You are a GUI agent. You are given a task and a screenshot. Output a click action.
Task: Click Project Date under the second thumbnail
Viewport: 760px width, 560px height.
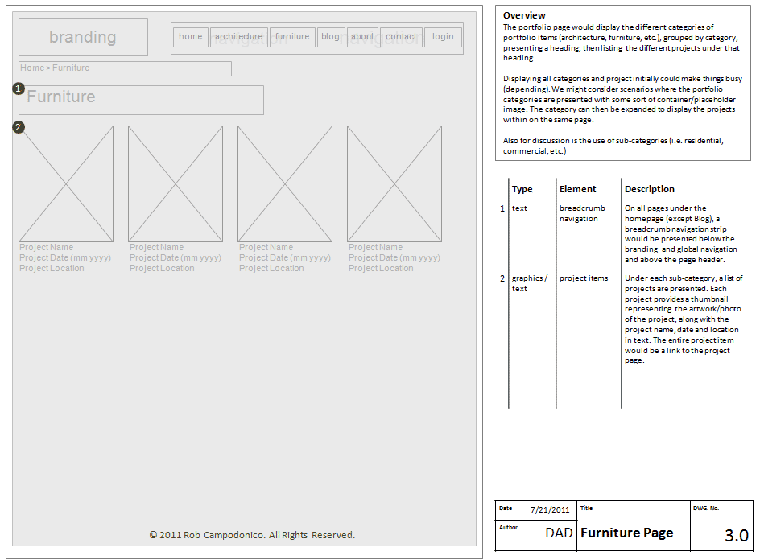pyautogui.click(x=176, y=257)
